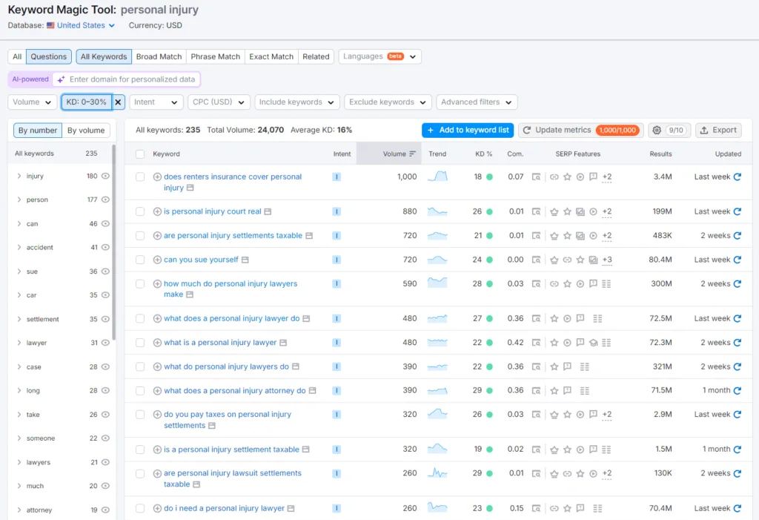Click plus icon for 'how much do personal injury lawyers make'
Viewport: 759px width, 520px height.
(x=157, y=284)
